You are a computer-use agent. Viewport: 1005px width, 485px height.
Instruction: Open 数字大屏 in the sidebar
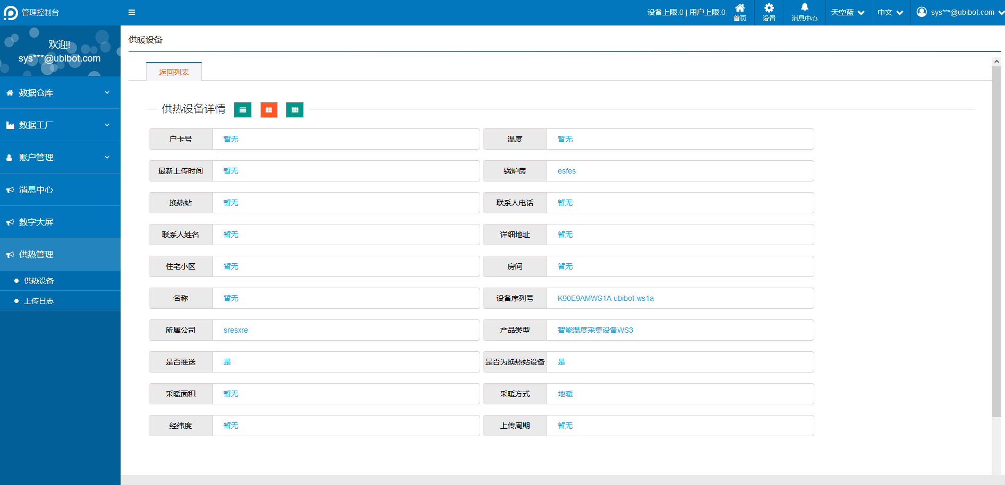[60, 222]
